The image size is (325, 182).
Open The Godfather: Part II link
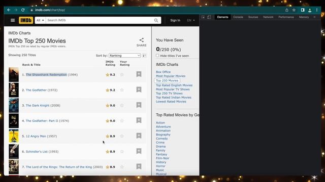[x=42, y=121]
